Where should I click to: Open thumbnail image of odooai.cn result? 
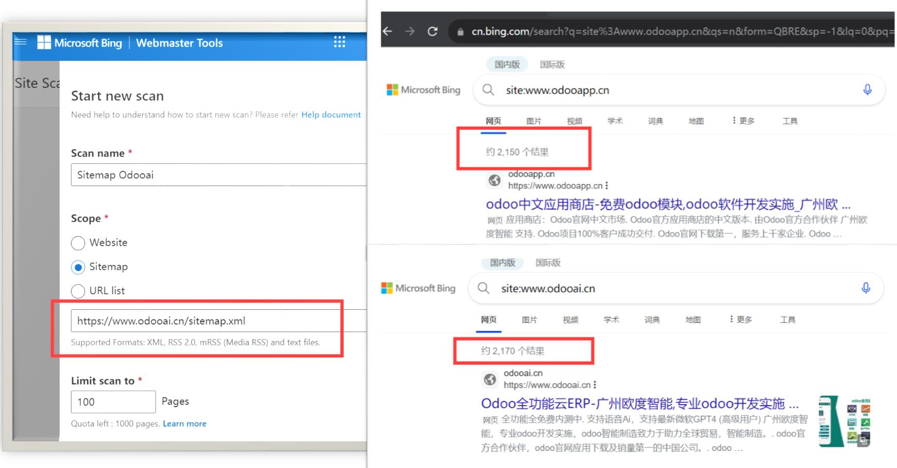844,421
